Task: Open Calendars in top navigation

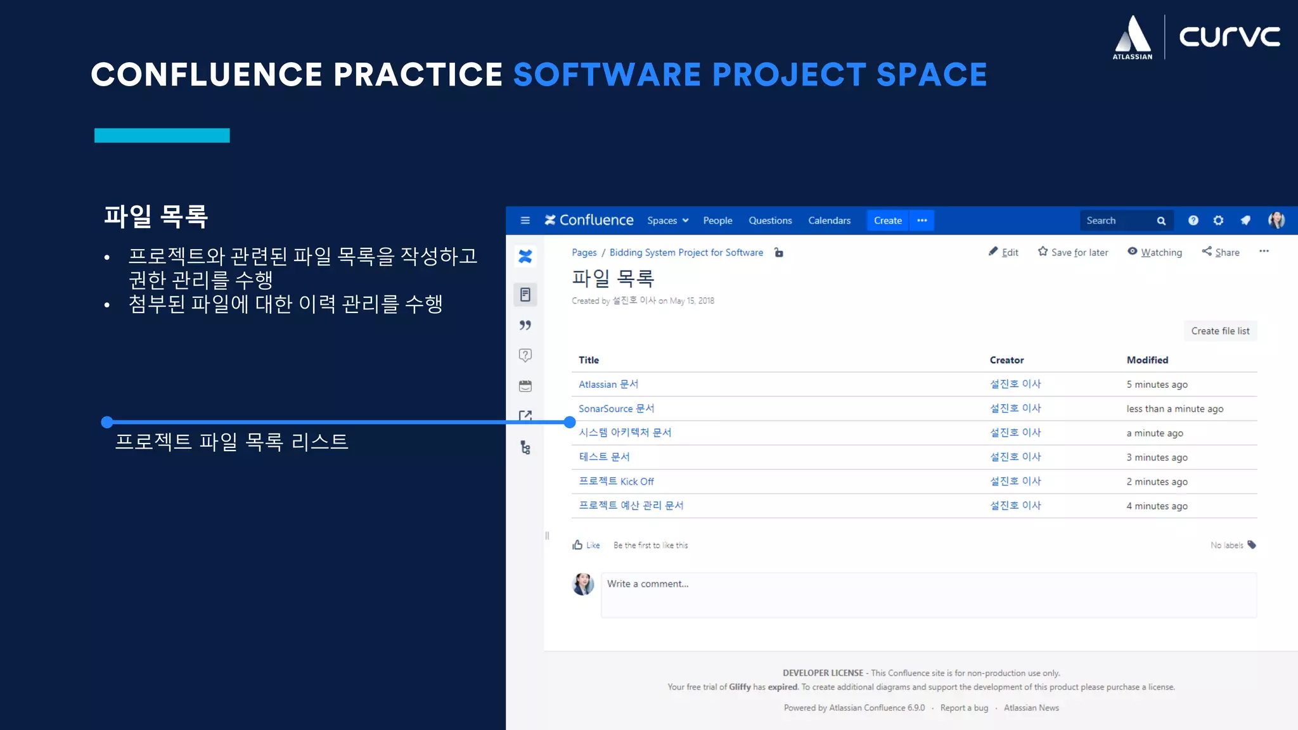Action: coord(829,221)
